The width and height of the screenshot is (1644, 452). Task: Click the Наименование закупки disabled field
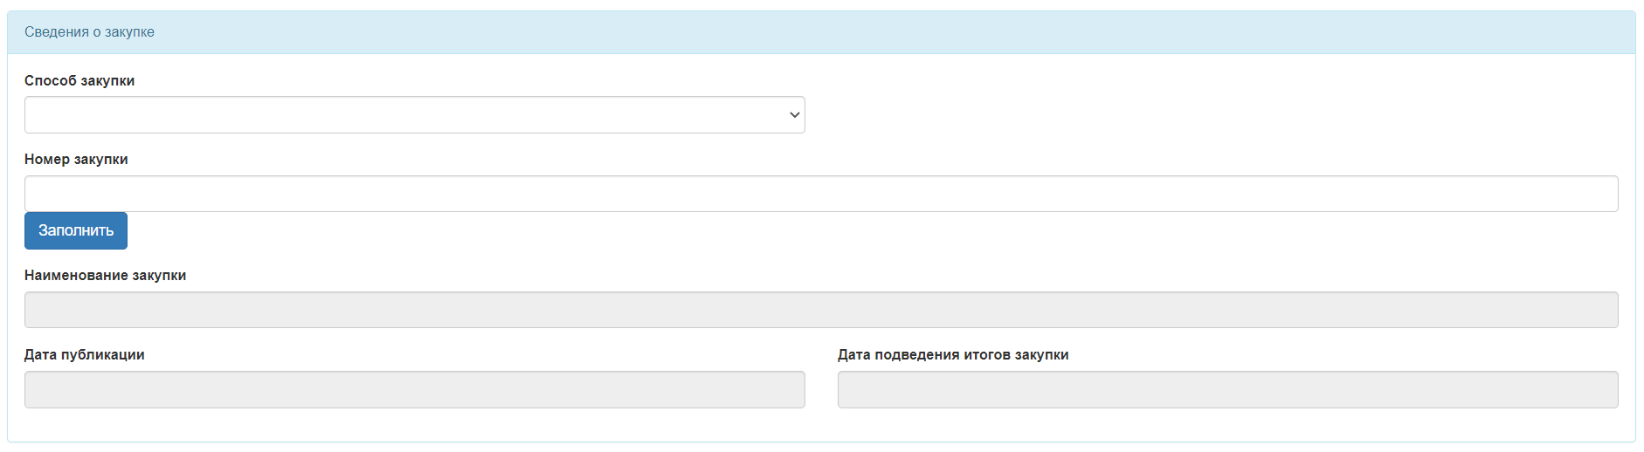(x=821, y=310)
